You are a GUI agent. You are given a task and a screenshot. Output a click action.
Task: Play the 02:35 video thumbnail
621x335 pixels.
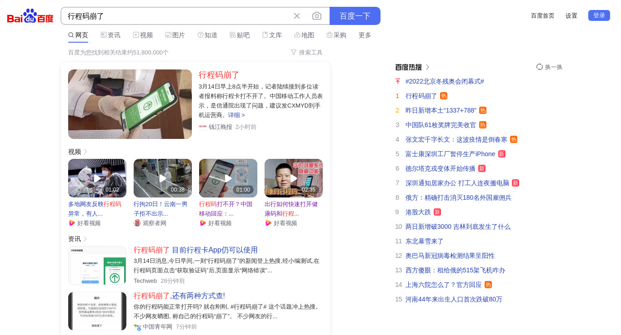(x=294, y=178)
